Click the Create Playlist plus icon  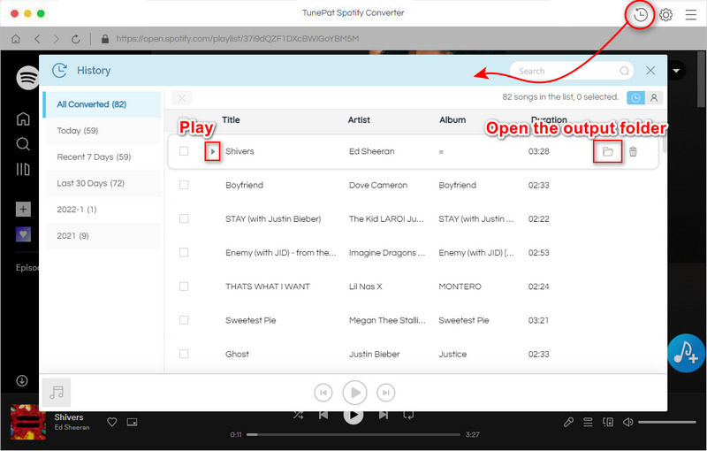click(24, 209)
